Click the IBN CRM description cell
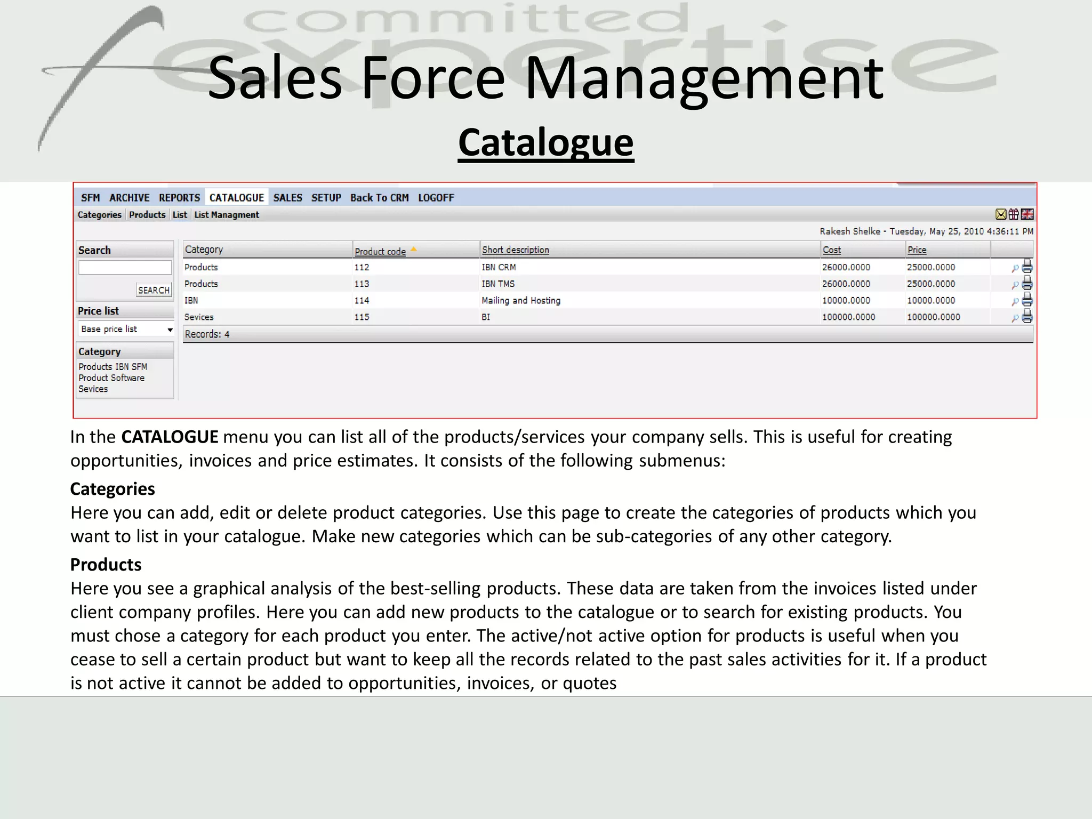This screenshot has width=1092, height=819. (499, 267)
